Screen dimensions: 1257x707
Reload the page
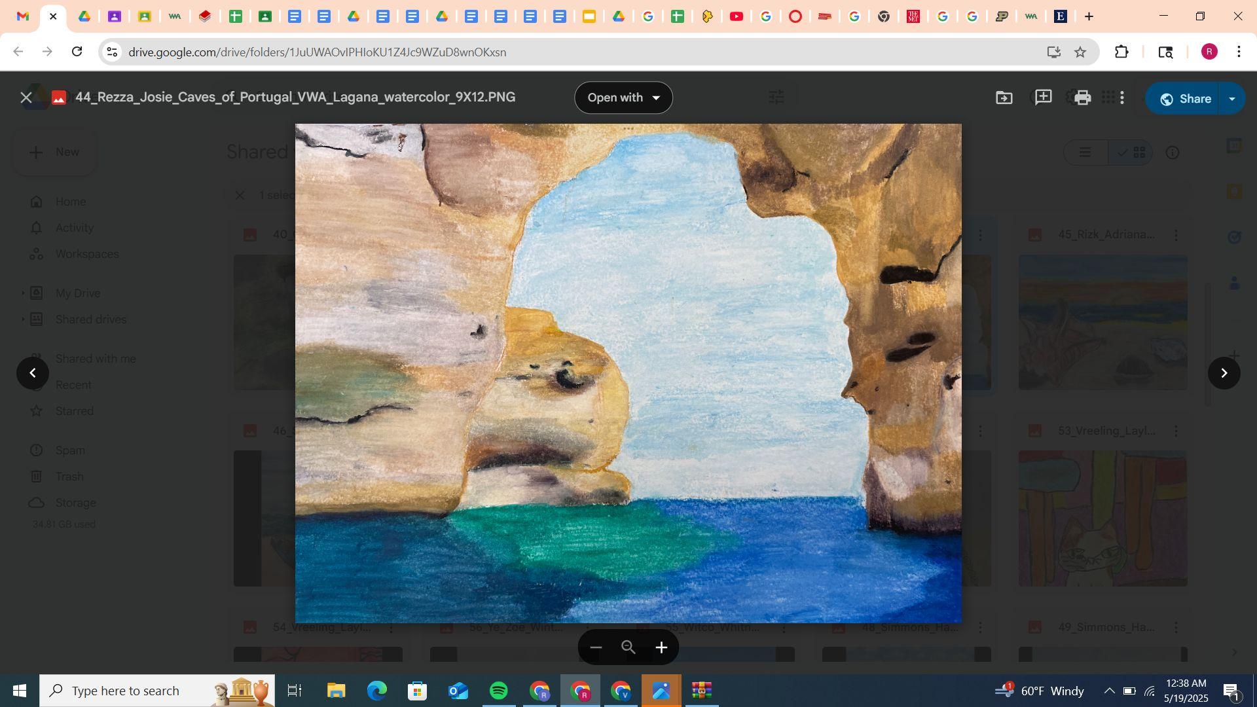[77, 52]
